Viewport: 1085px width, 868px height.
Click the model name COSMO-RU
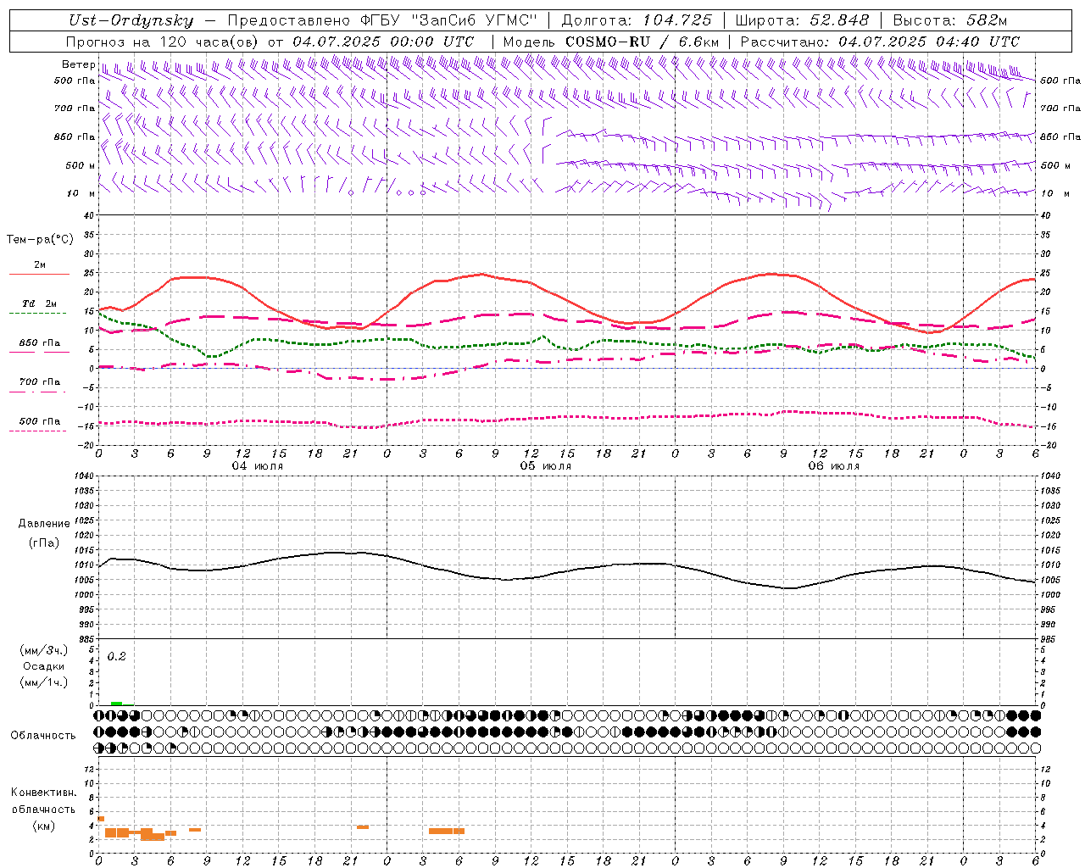[608, 42]
